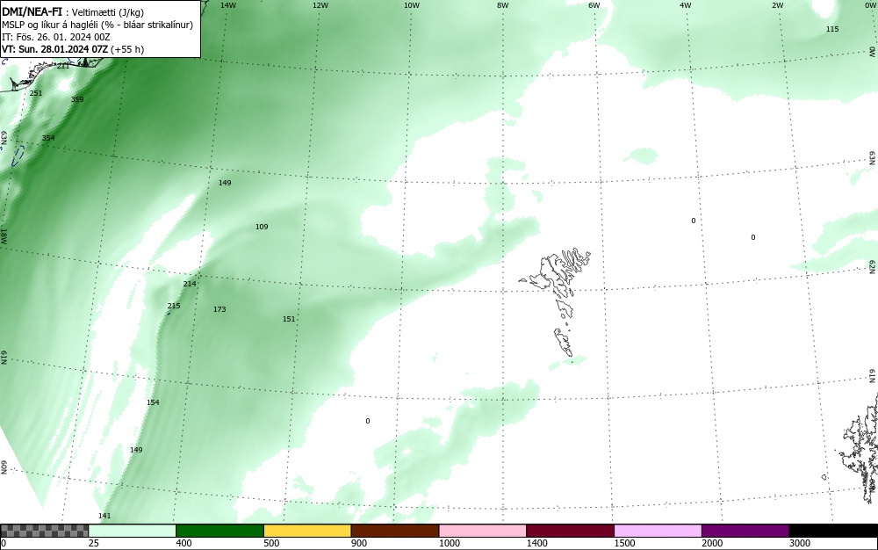Select the map value 251
The height and width of the screenshot is (550, 878).
pos(36,93)
